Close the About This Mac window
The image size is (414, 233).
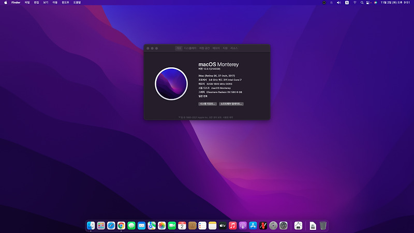click(x=148, y=48)
